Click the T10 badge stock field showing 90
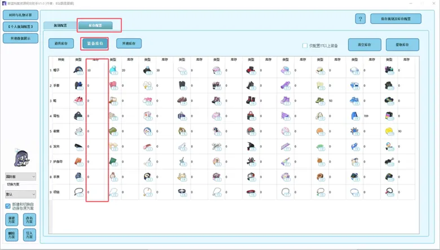 coord(406,131)
